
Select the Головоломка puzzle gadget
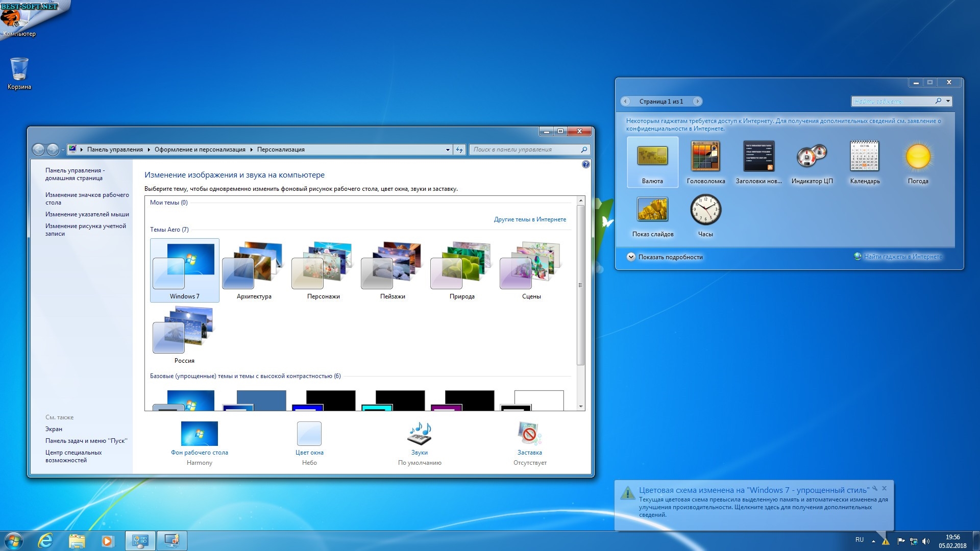[x=705, y=156]
